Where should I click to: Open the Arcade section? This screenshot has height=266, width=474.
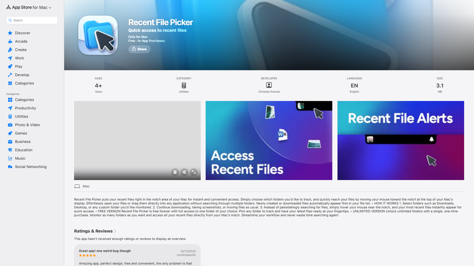click(21, 41)
